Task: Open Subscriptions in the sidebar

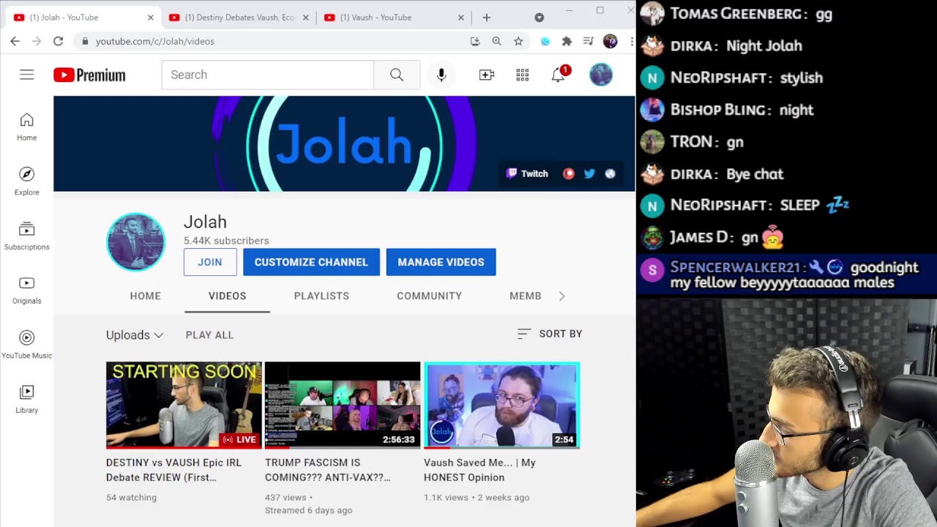Action: (26, 236)
